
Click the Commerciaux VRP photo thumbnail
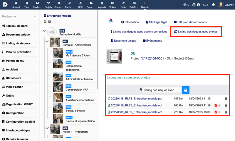click(x=58, y=87)
